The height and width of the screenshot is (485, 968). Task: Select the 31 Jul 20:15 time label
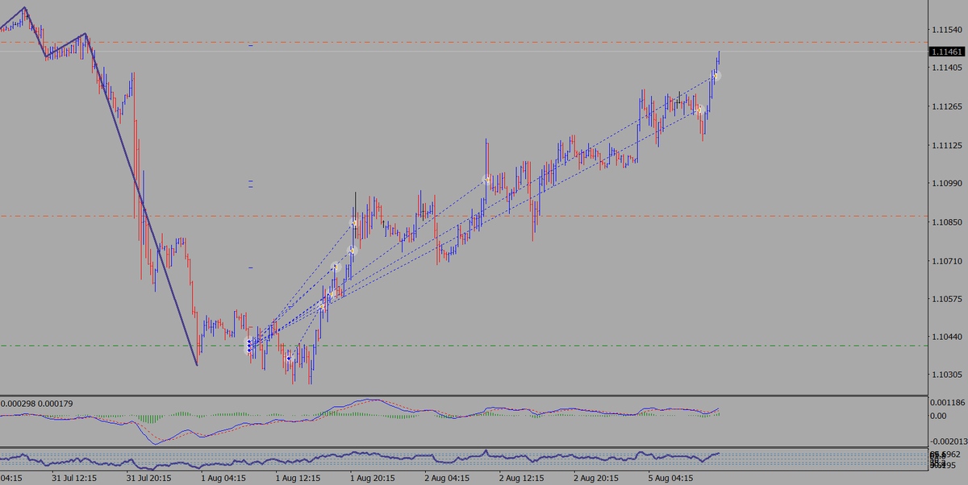point(149,478)
